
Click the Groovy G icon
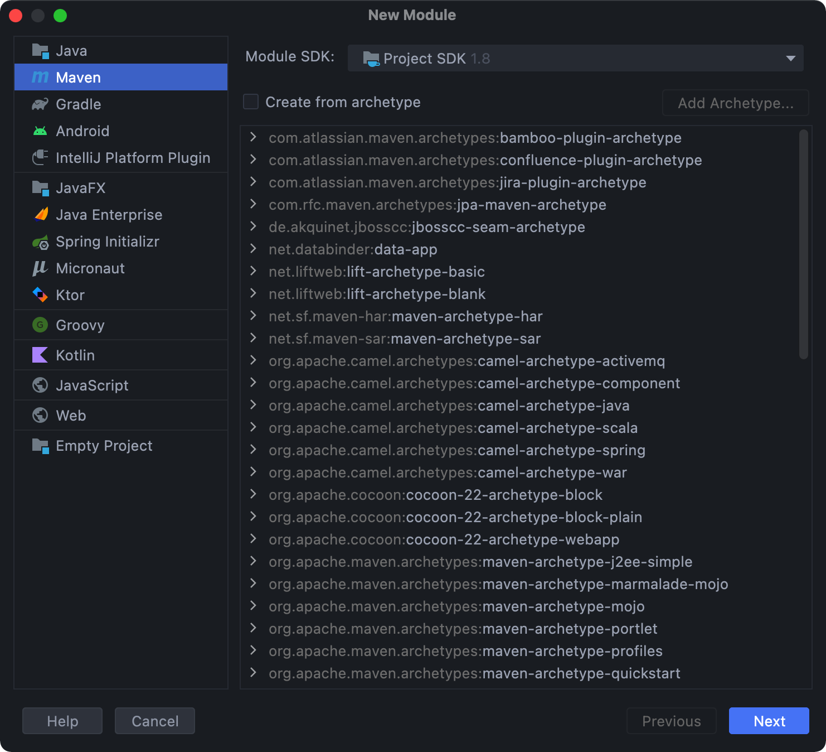pyautogui.click(x=40, y=325)
